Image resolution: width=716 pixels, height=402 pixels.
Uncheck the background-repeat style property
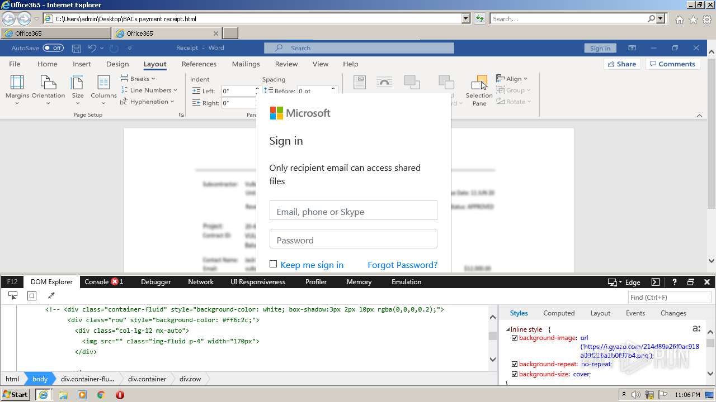pos(515,364)
